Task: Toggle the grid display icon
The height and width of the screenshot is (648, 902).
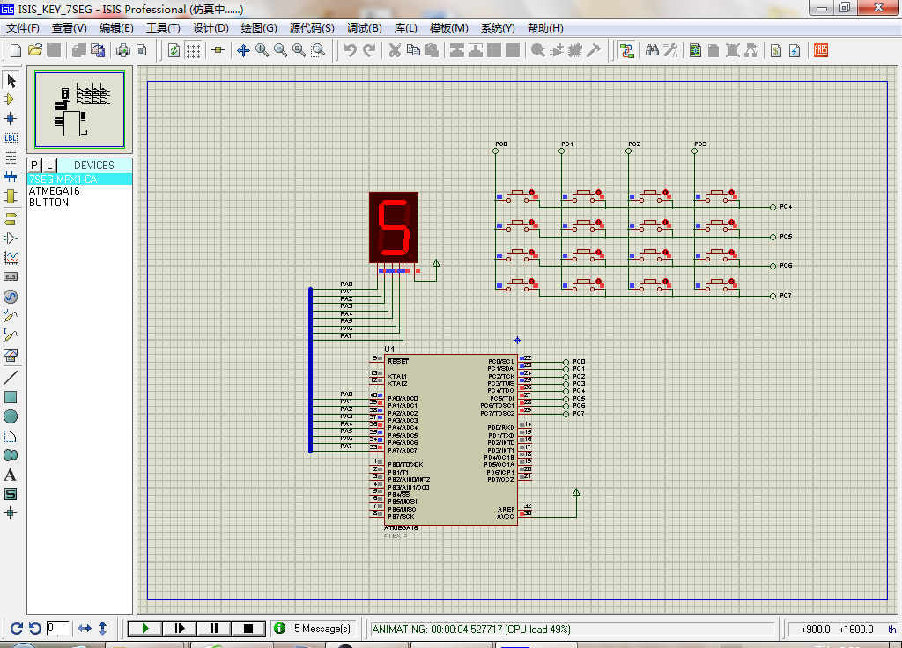Action: coord(193,50)
